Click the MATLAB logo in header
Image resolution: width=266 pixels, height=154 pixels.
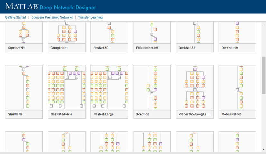(x=22, y=6)
